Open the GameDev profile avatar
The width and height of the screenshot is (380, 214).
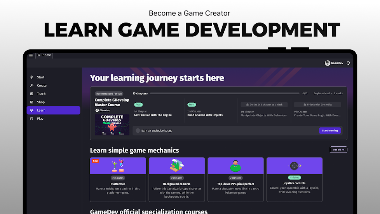tap(328, 63)
